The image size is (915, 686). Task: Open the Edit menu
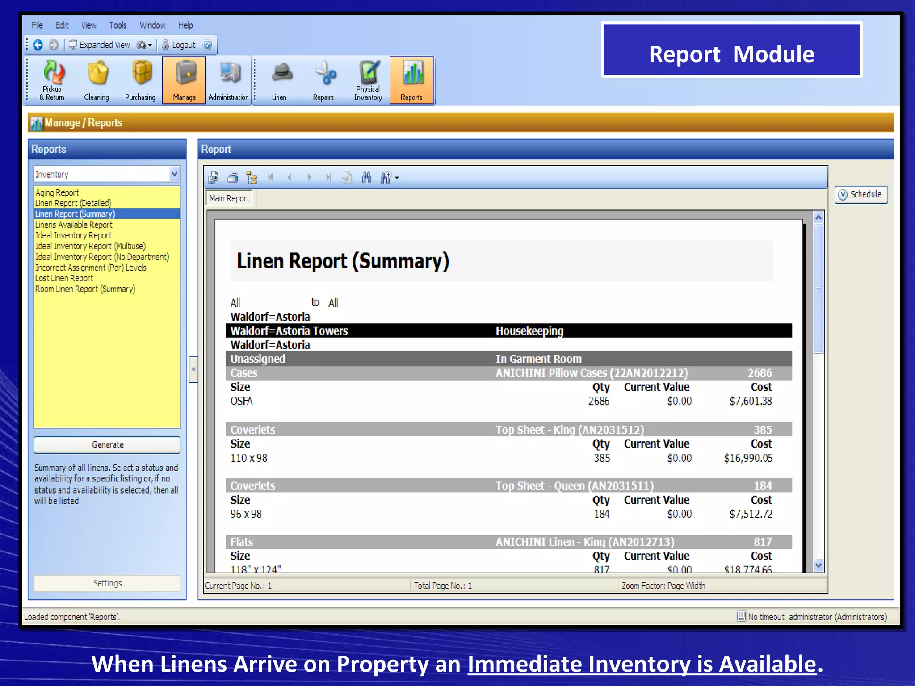tap(62, 25)
